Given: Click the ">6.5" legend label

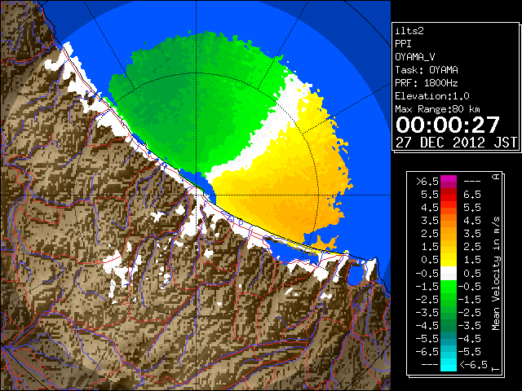Looking at the screenshot, I should 427,182.
